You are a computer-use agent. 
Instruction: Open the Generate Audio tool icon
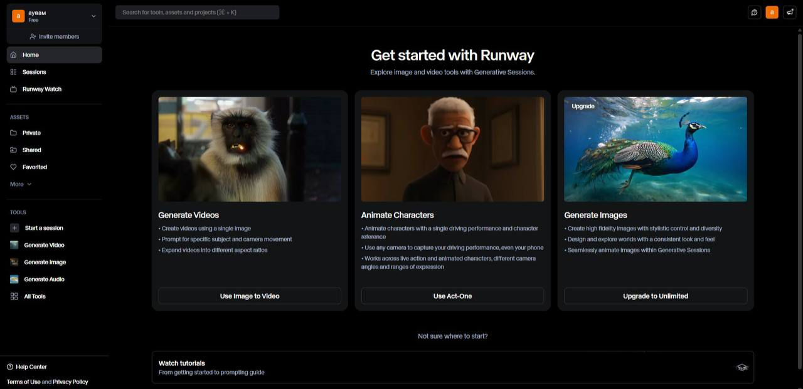point(14,279)
